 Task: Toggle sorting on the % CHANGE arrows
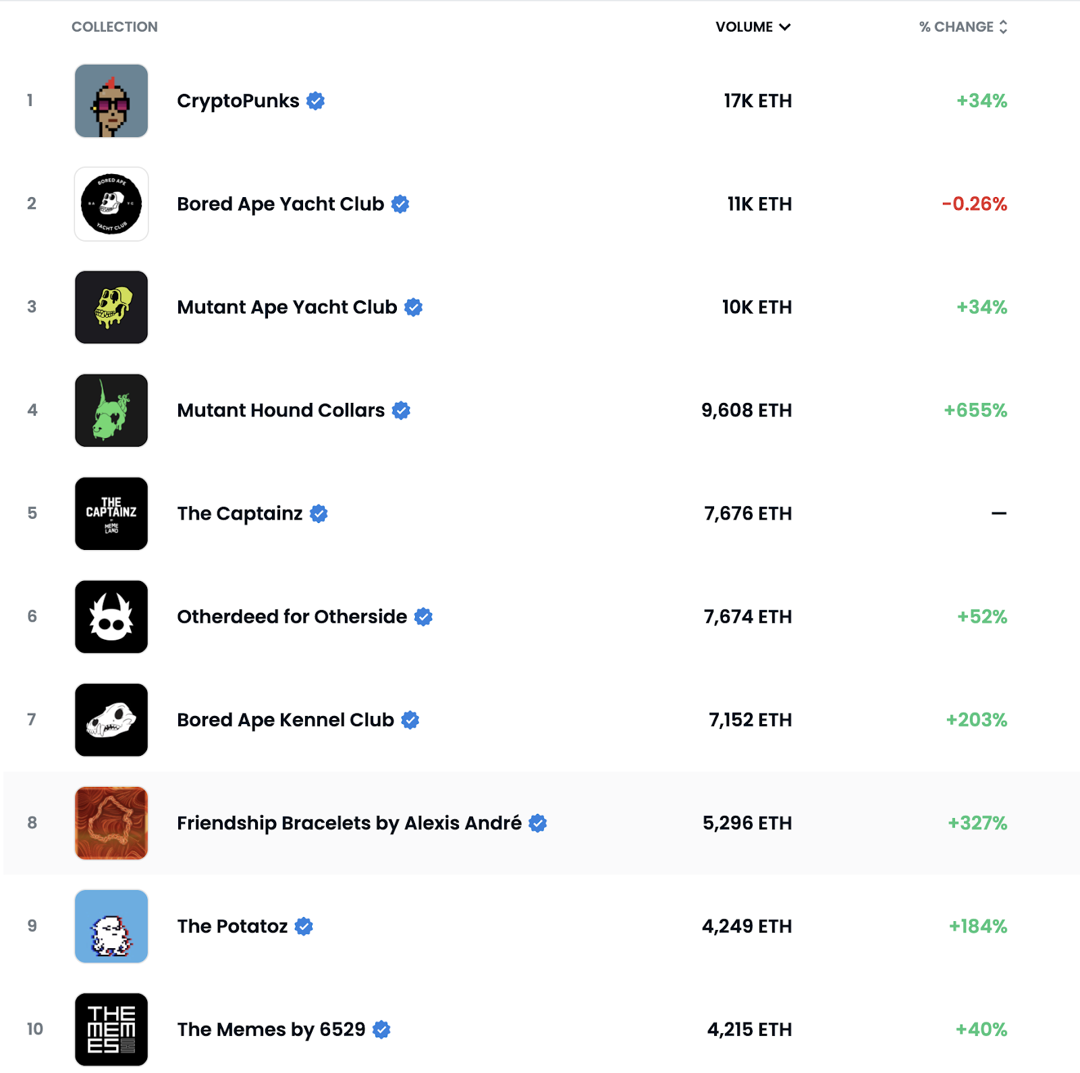coord(1003,27)
